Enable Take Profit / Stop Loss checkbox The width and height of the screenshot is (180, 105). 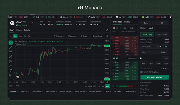click(x=141, y=72)
